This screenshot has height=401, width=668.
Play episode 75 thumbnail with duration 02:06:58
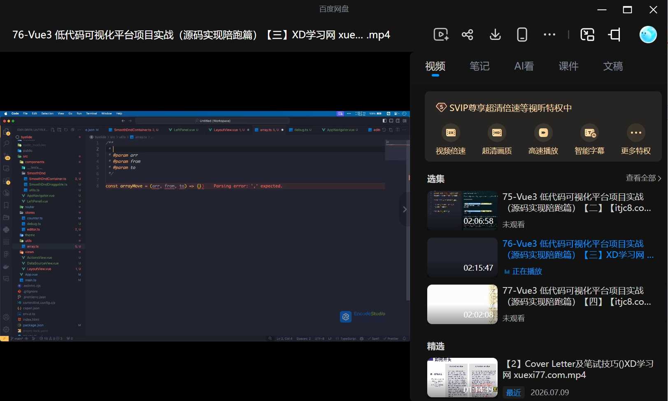(x=462, y=210)
